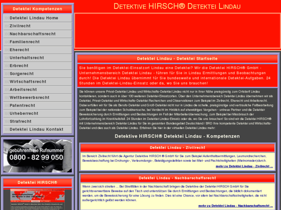Open the Detektei HIRSCH world map thumbnail

click(x=37, y=199)
